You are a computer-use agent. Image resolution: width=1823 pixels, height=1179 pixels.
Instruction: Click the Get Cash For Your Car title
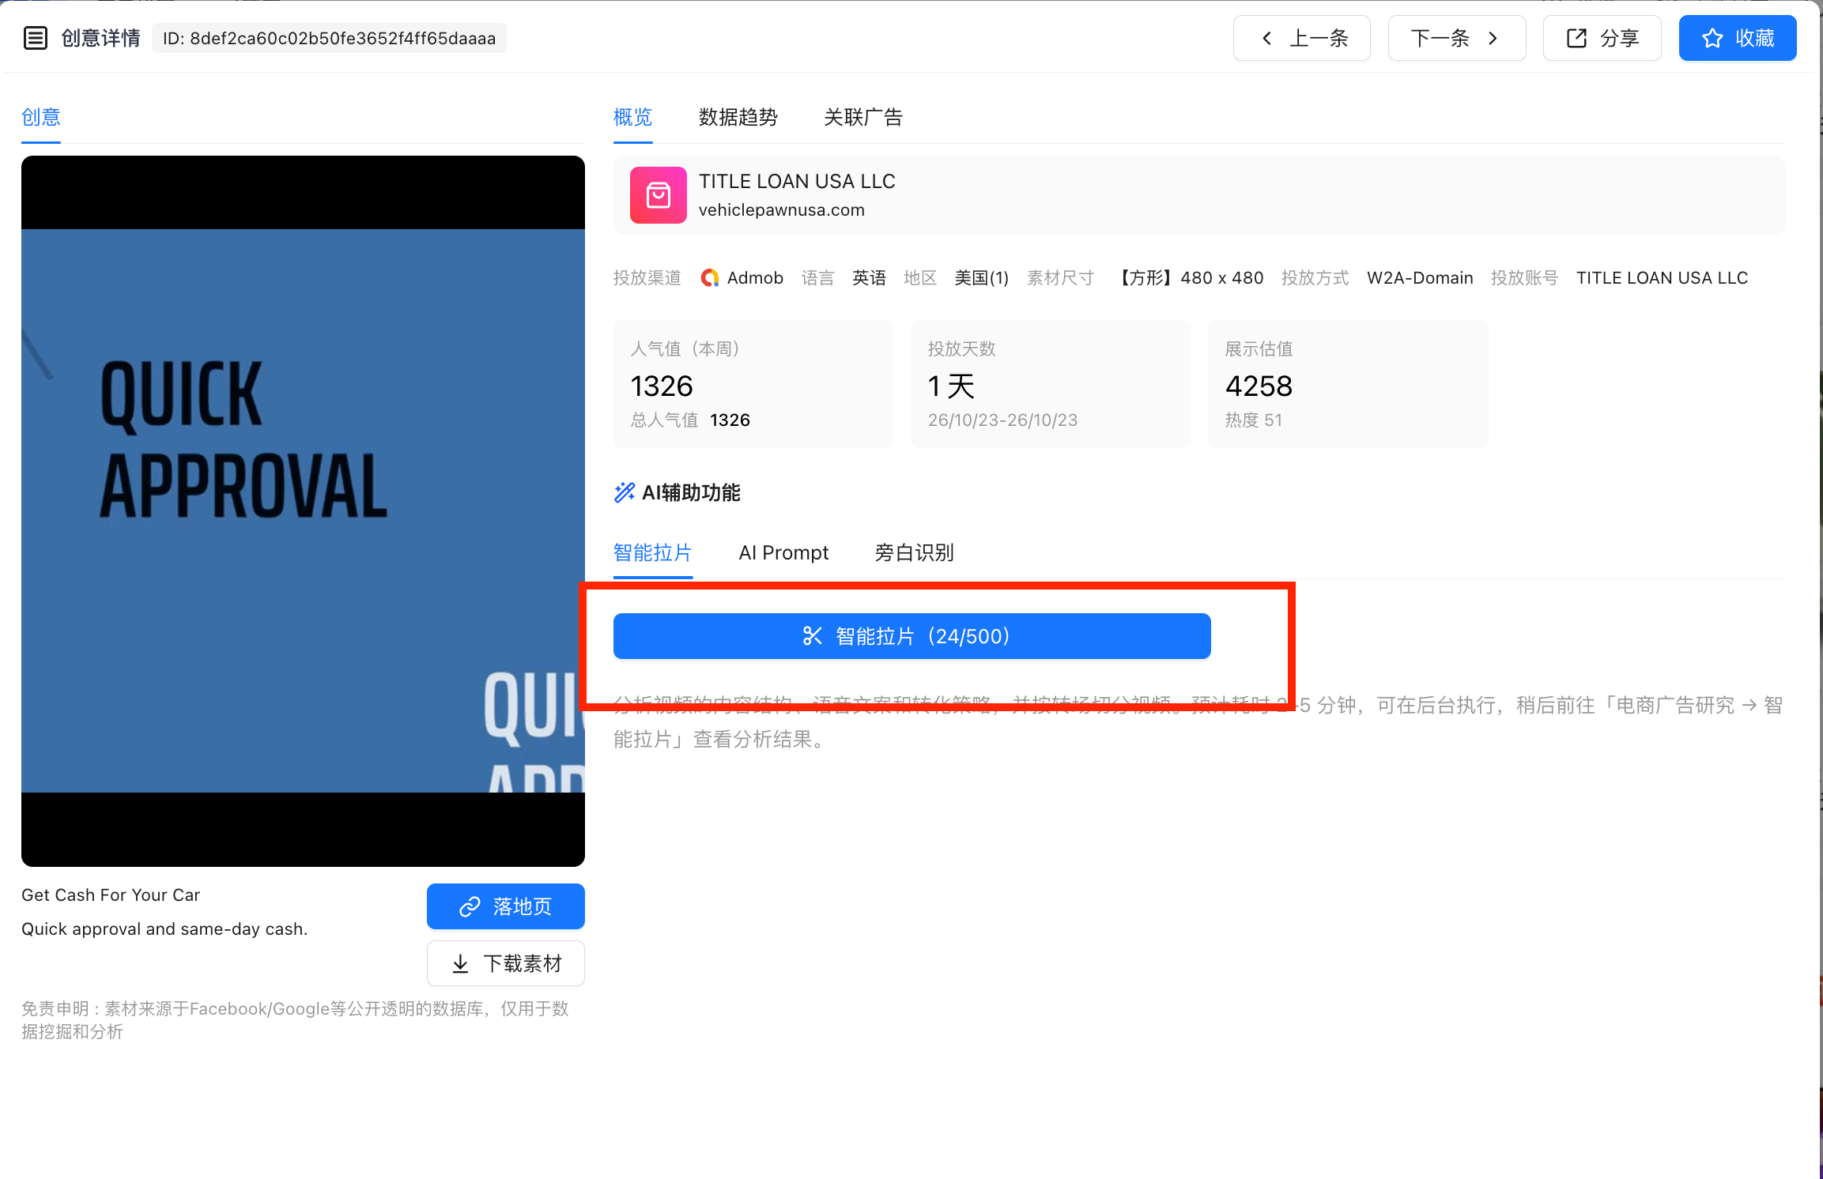coord(111,895)
